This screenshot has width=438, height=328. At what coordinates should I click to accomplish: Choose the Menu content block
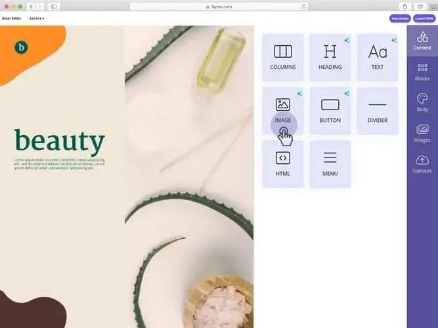[x=330, y=164]
